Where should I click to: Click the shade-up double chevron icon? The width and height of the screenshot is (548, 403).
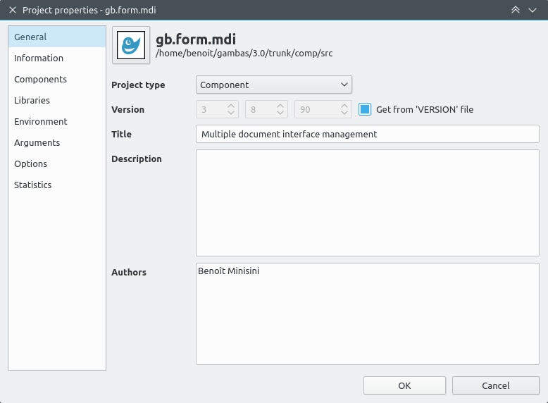coord(516,10)
